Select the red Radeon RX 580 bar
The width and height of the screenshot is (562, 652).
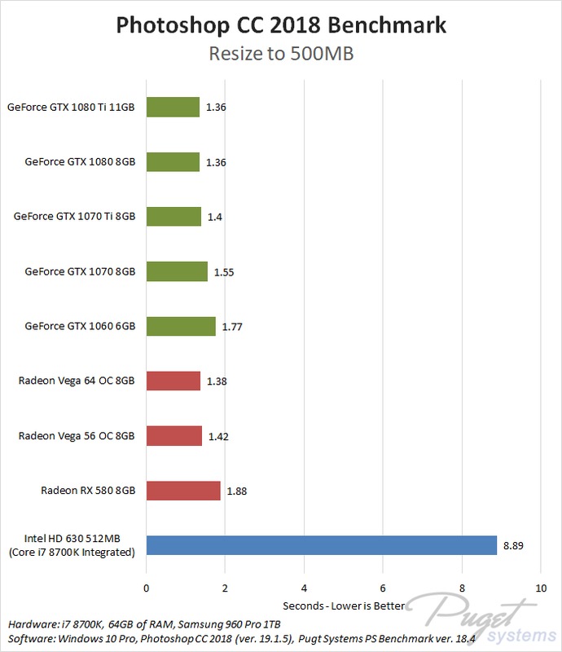pos(183,490)
